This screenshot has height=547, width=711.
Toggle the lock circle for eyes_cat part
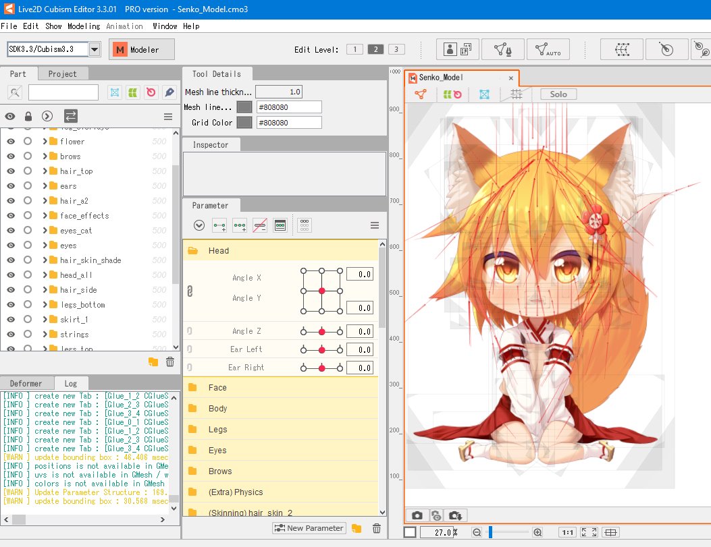tap(28, 230)
